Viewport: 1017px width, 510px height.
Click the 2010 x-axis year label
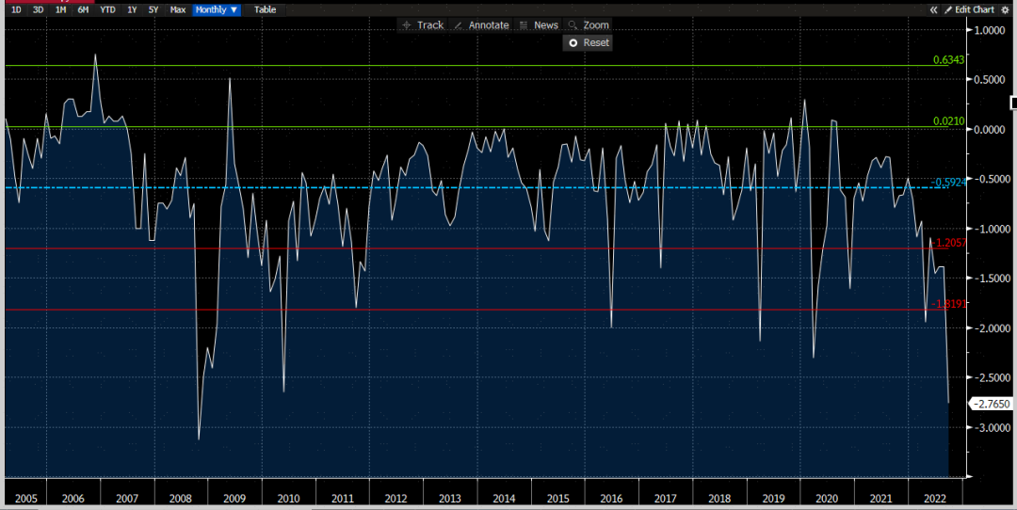(288, 499)
